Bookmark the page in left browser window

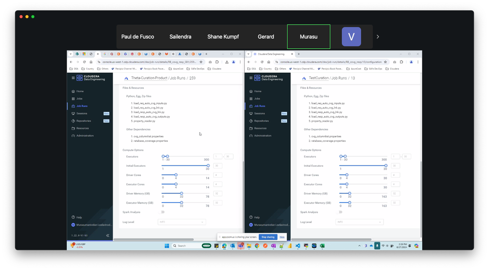(x=201, y=62)
